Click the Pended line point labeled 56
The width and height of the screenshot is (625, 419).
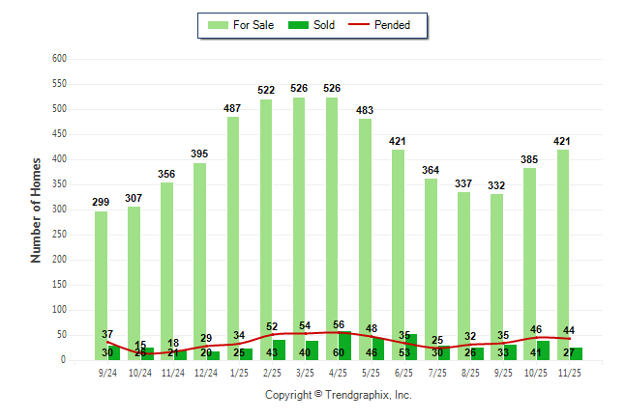[339, 332]
